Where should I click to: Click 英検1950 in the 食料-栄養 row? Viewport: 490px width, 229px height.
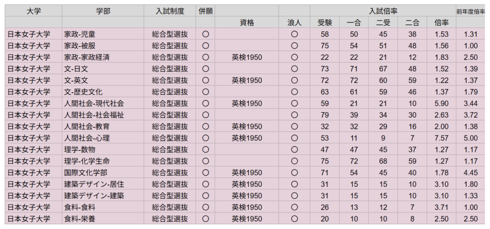pyautogui.click(x=247, y=219)
